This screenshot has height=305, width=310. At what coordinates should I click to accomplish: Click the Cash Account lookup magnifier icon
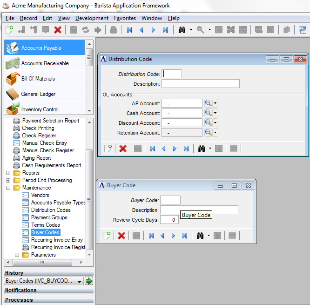(208, 113)
